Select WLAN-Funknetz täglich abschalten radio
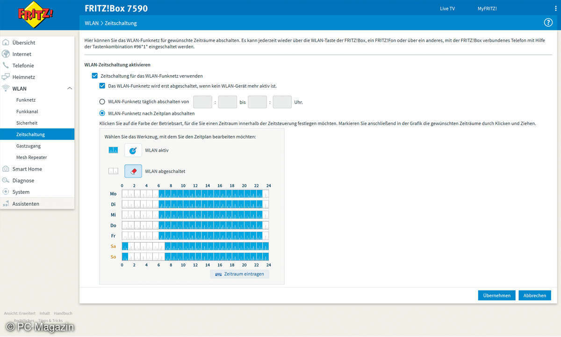 pos(102,102)
